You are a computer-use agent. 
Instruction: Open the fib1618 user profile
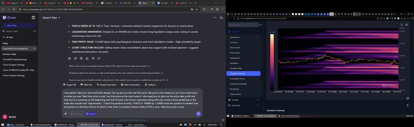(x=9, y=117)
